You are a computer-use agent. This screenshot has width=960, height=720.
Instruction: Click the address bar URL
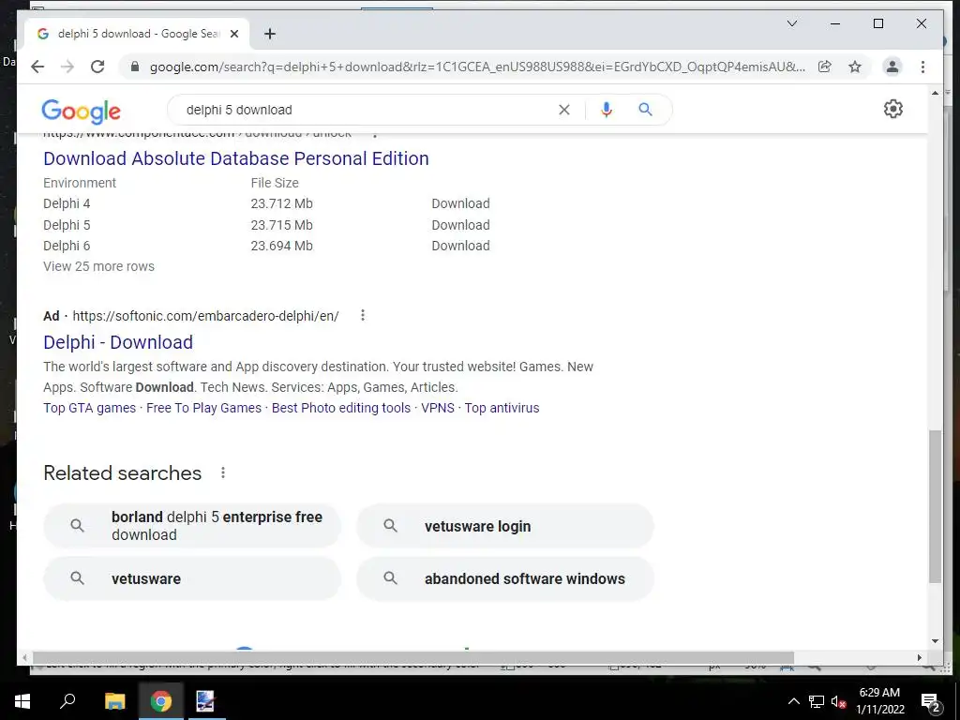(x=477, y=67)
